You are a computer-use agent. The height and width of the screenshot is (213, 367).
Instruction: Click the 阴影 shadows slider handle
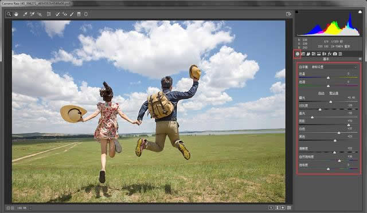coord(349,125)
